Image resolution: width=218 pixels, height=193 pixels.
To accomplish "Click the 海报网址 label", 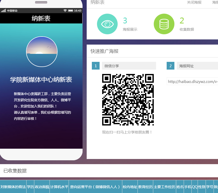I will pyautogui.click(x=187, y=66).
